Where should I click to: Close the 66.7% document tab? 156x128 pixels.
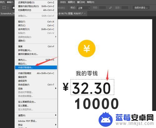pyautogui.click(x=85, y=14)
